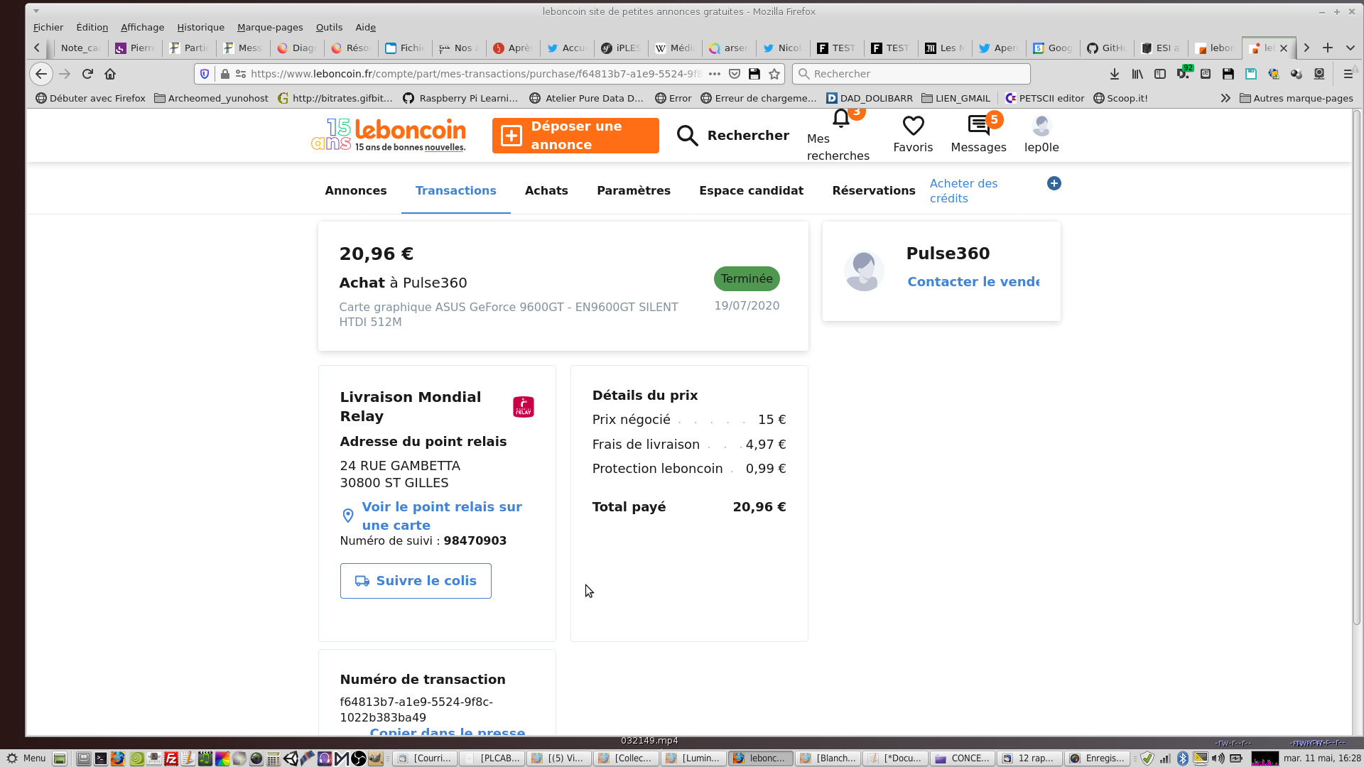This screenshot has width=1364, height=767.
Task: Open the Historique menu
Action: (x=200, y=27)
